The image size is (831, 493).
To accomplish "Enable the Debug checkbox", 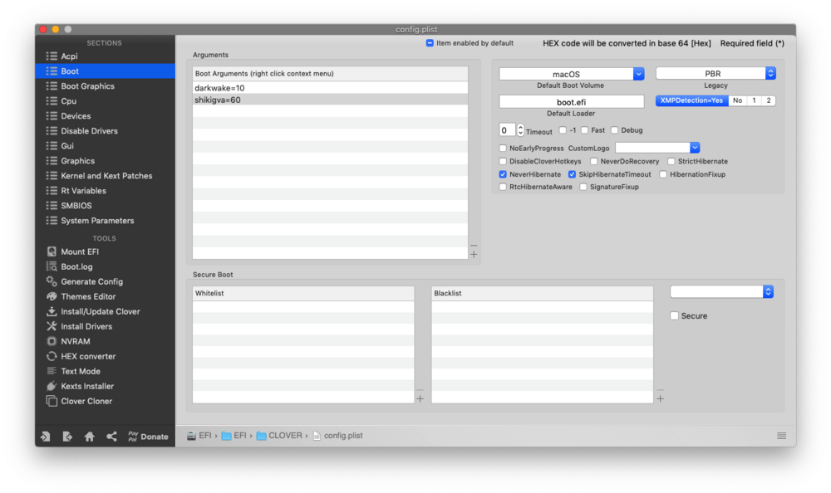I will 615,130.
